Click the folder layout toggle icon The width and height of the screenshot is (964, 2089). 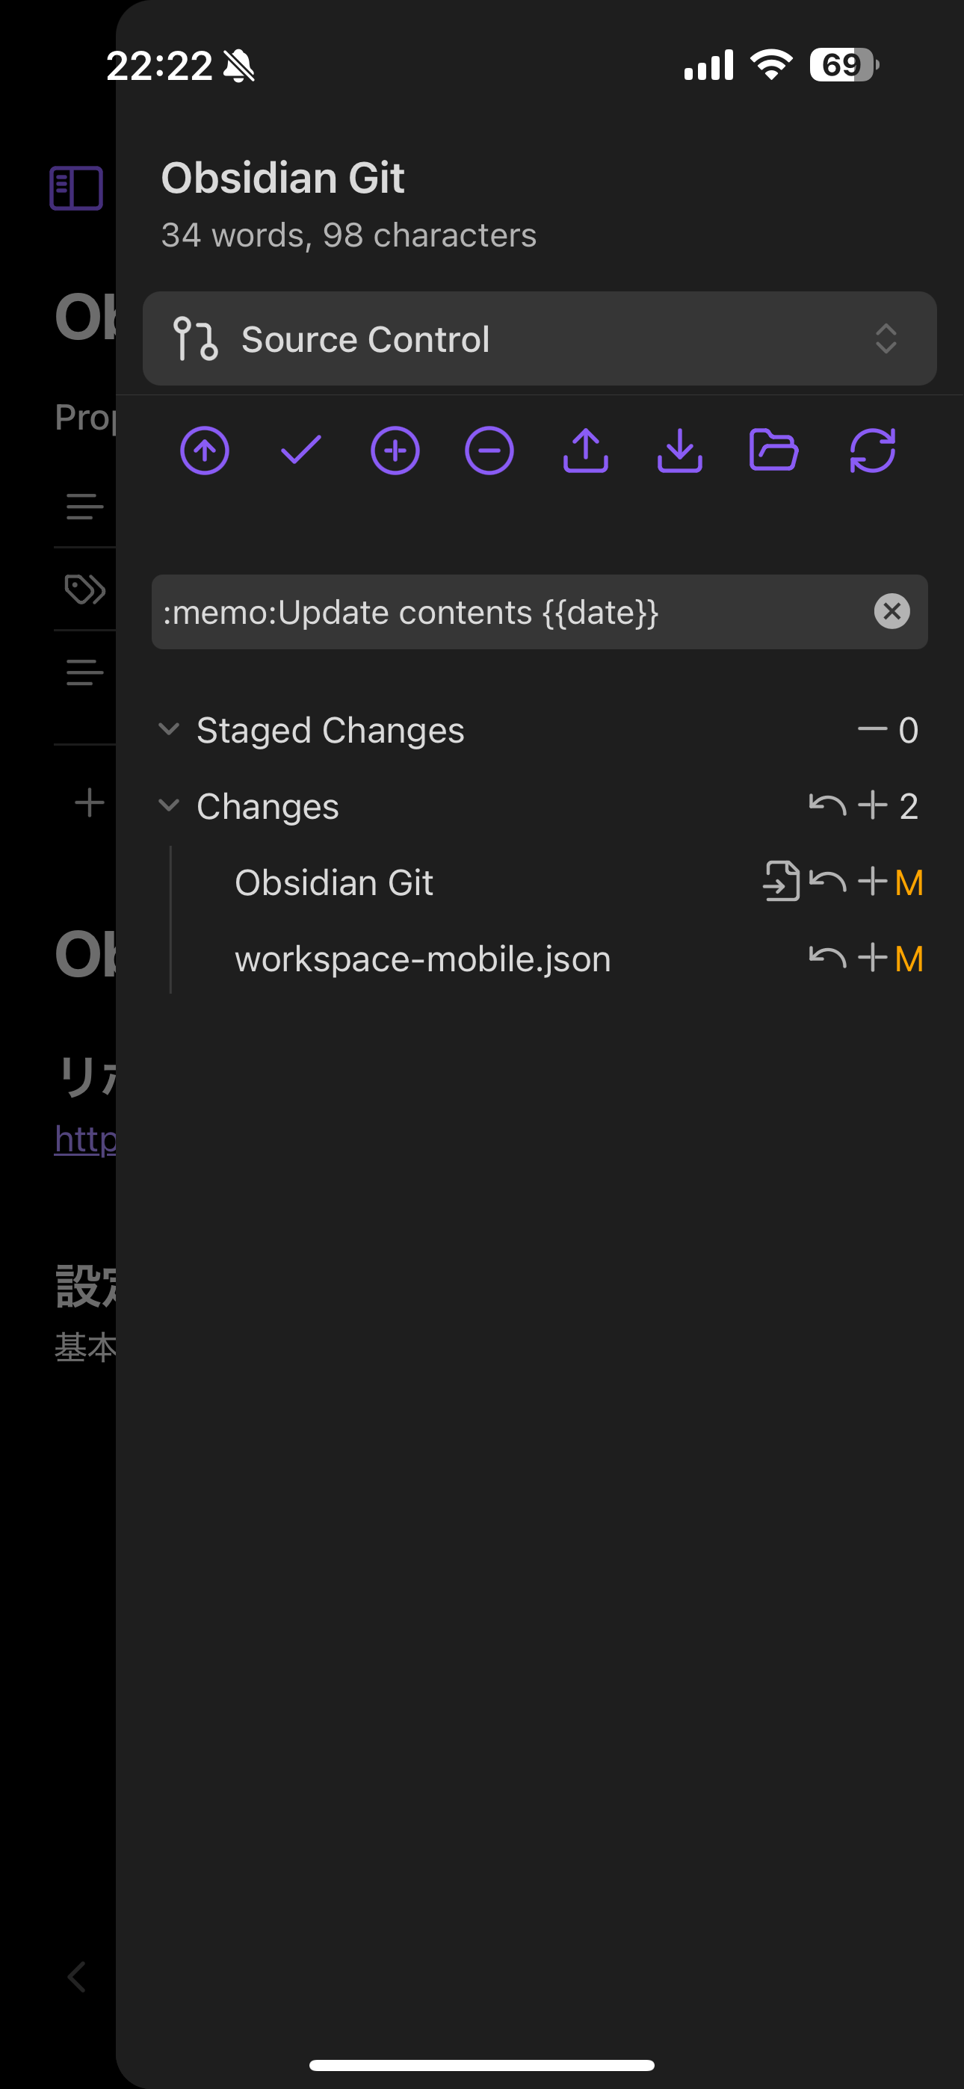click(773, 451)
